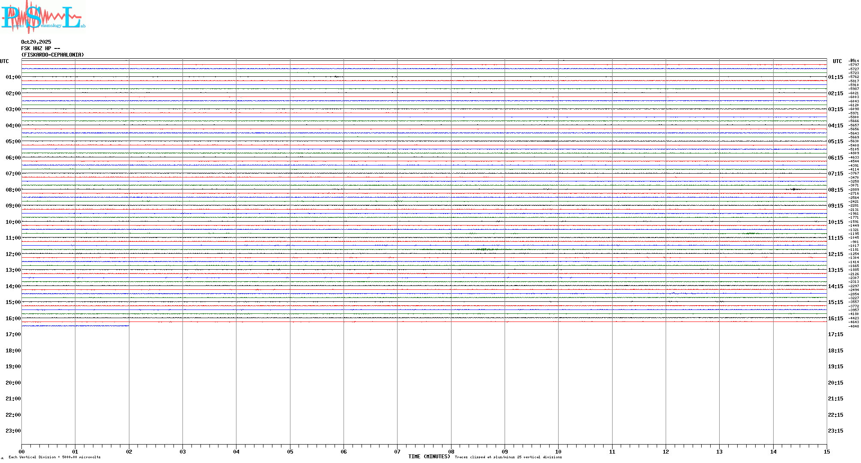Image resolution: width=861 pixels, height=463 pixels.
Task: Click minute marker 00 on bottom axis
Action: [x=22, y=451]
